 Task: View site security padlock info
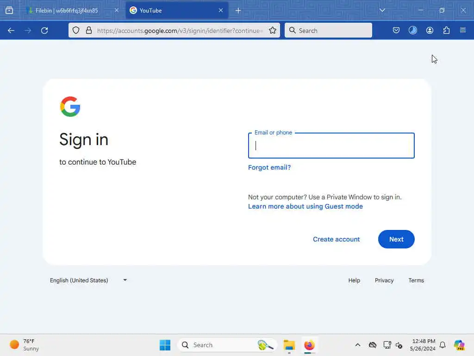pyautogui.click(x=88, y=30)
